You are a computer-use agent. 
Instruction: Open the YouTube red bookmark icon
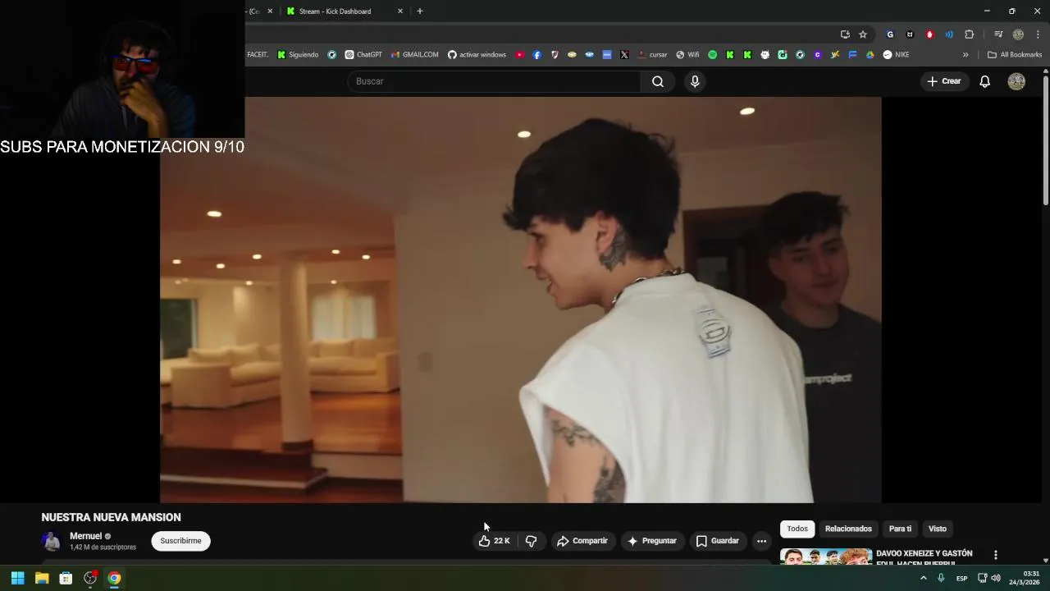[x=520, y=55]
